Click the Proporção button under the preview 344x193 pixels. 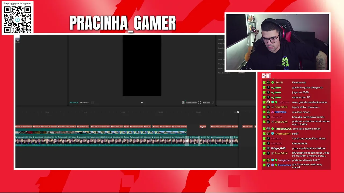(x=206, y=102)
